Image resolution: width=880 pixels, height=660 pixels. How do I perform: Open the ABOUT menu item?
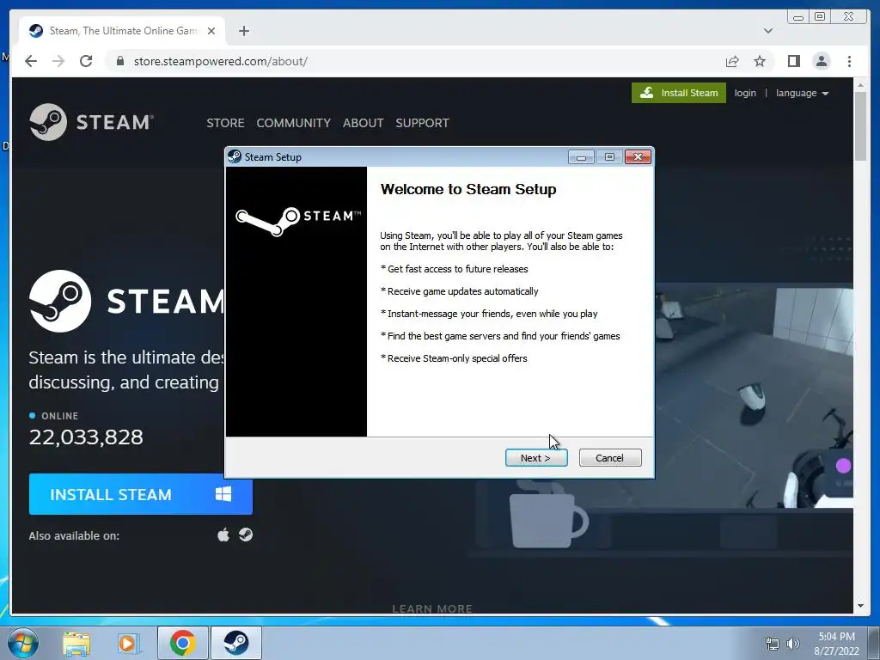[x=364, y=123]
